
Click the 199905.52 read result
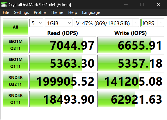63,81
